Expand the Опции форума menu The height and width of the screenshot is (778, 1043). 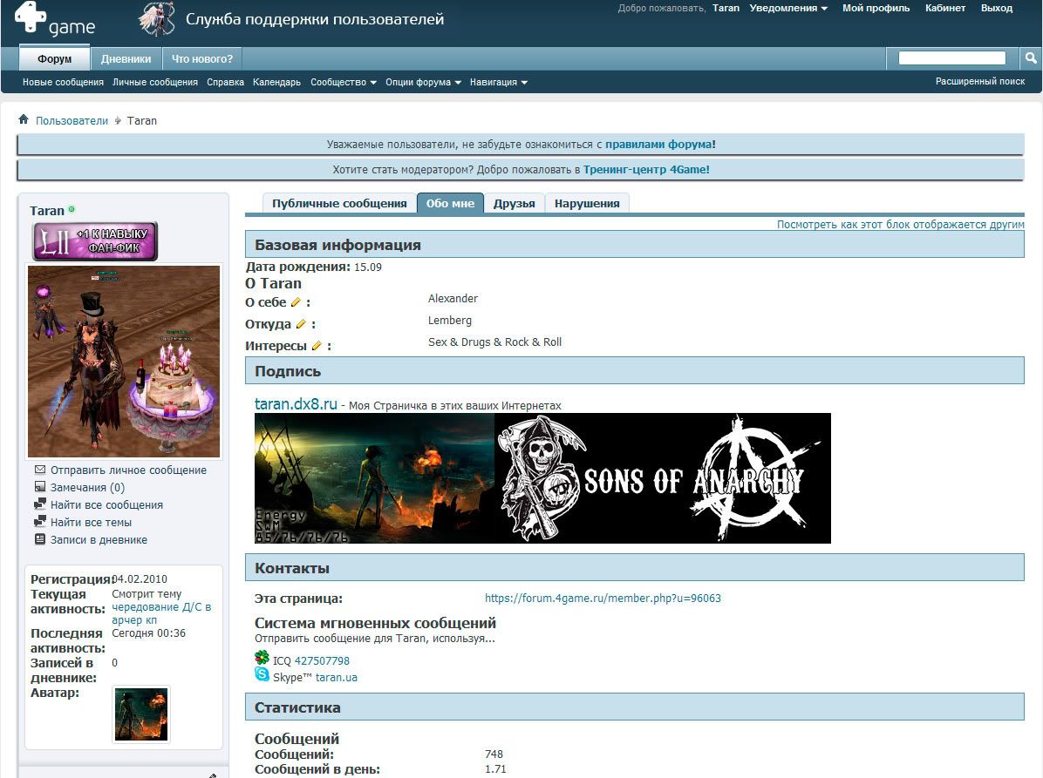click(423, 82)
